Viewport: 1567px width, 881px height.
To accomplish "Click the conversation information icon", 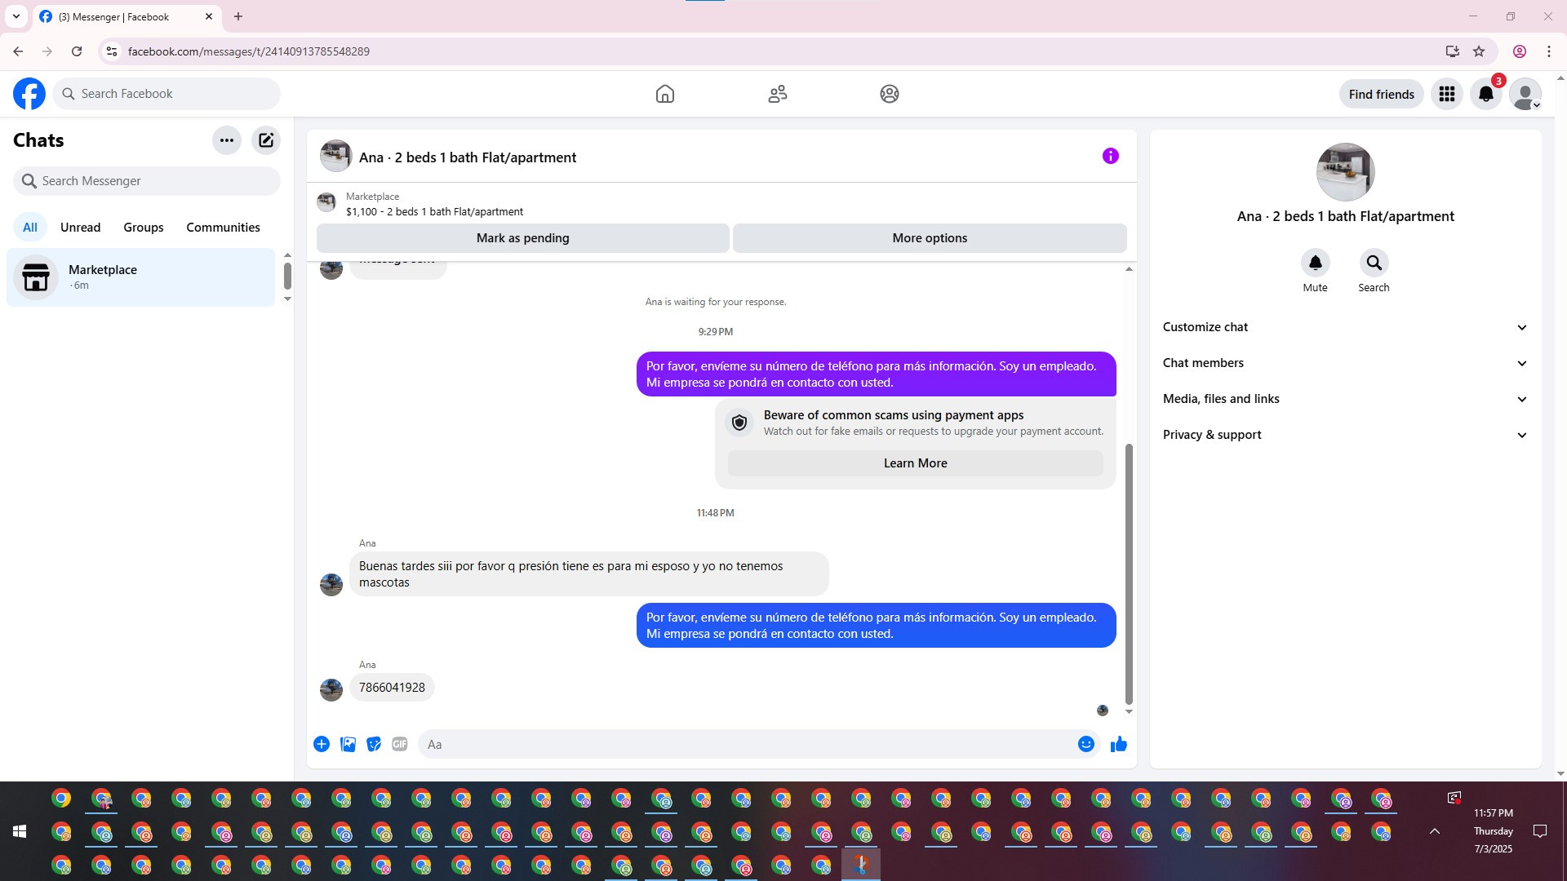I will pyautogui.click(x=1110, y=156).
